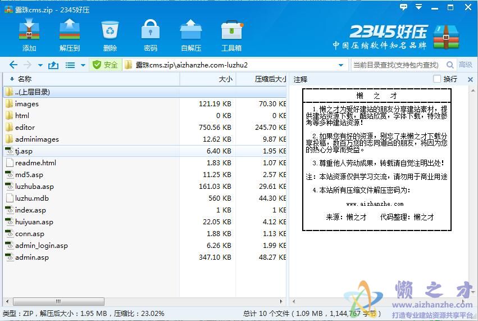The height and width of the screenshot is (321, 478).
Task: Select the conn.asp file
Action: tap(145, 233)
